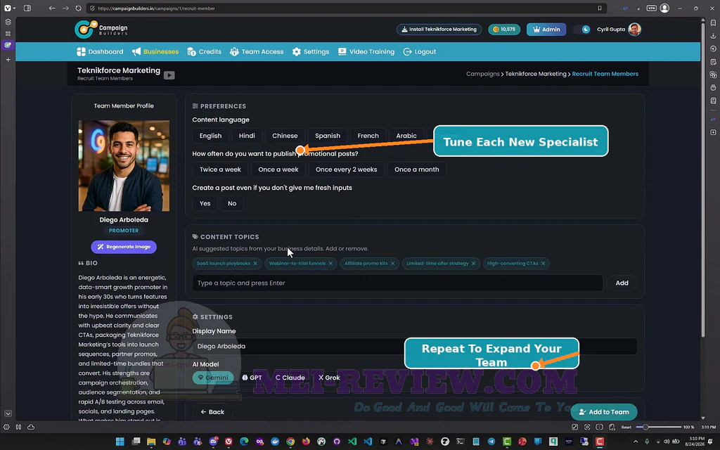Focus the topic input field
This screenshot has width=720, height=450.
[397, 283]
